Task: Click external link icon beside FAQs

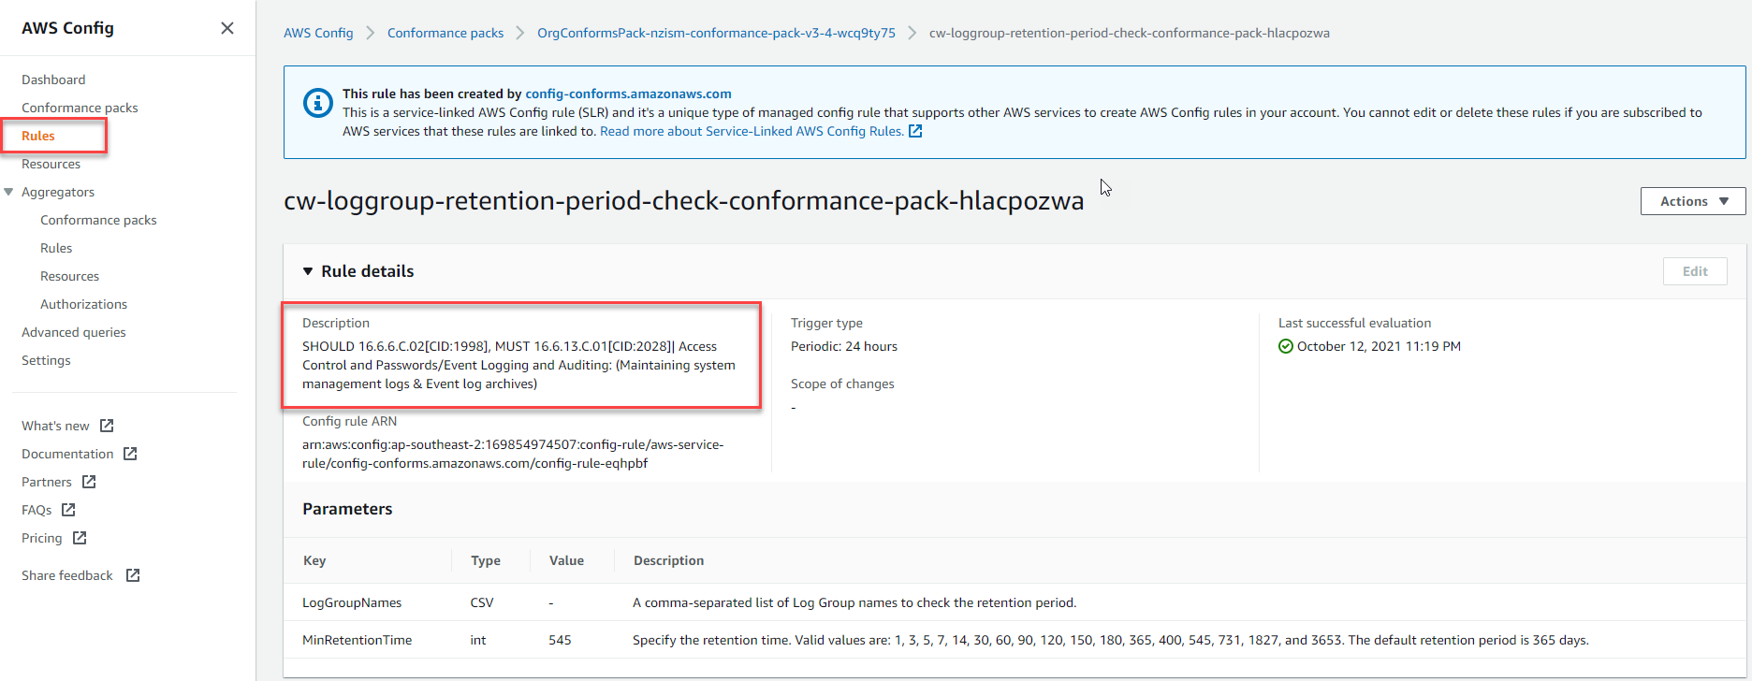Action: (68, 510)
